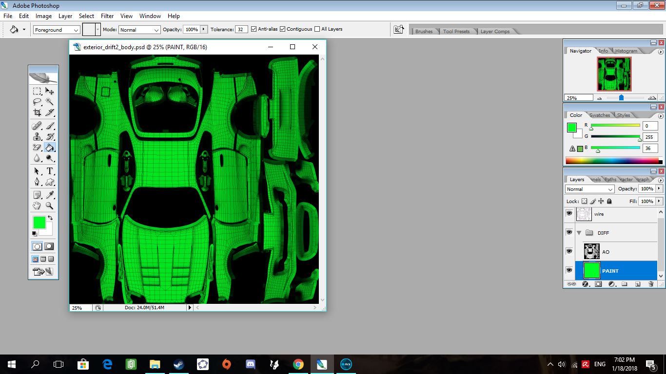Switch to the Paths tab
Screen dimensions: 666x374
[610, 180]
